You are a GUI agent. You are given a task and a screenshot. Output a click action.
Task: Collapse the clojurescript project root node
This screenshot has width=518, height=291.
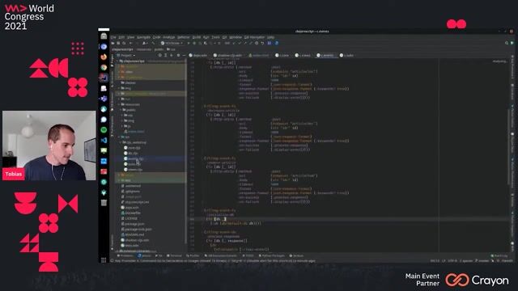pos(117,61)
